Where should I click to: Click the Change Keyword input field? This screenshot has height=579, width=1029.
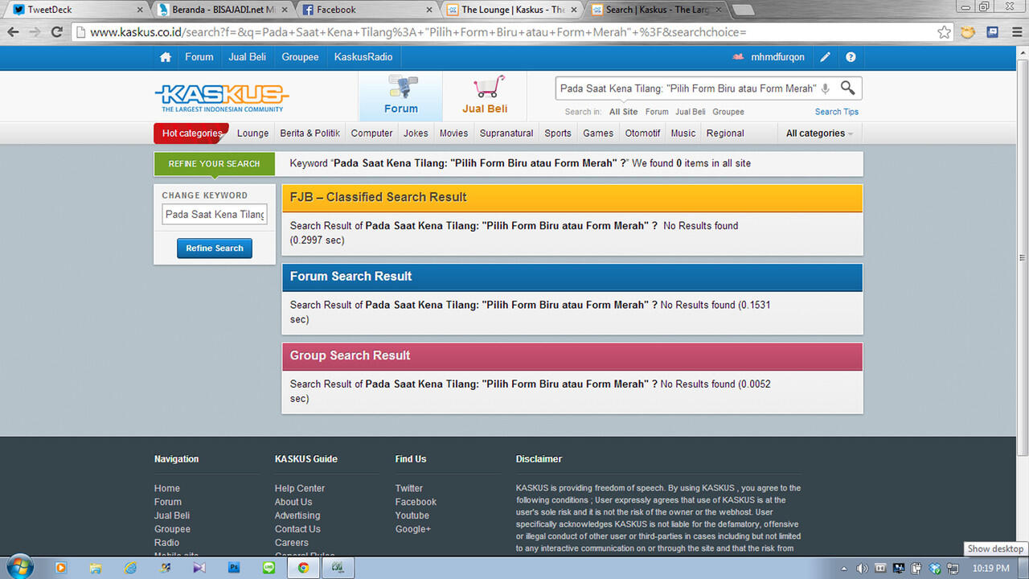coord(215,215)
